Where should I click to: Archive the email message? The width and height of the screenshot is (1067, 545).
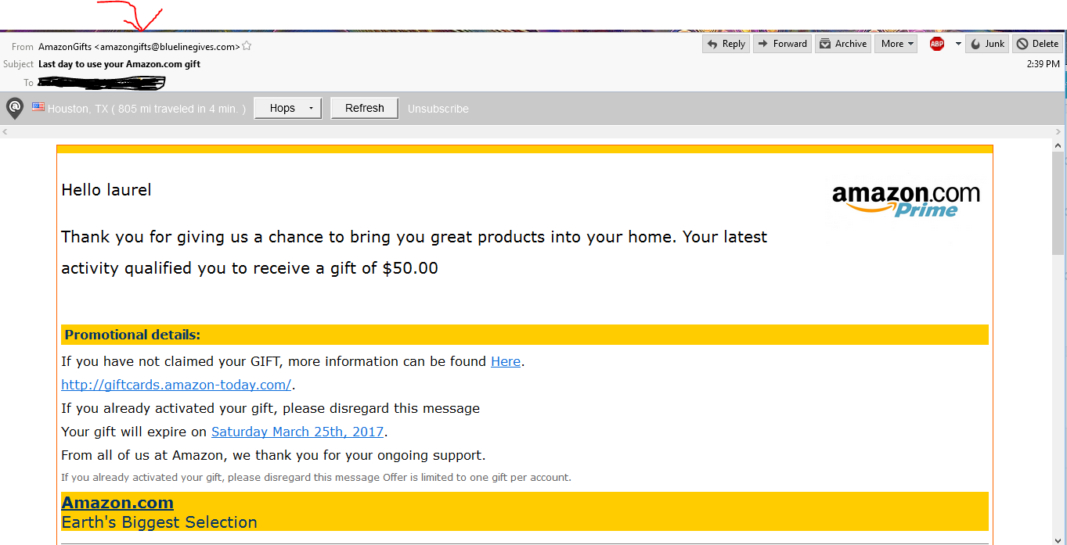point(843,44)
